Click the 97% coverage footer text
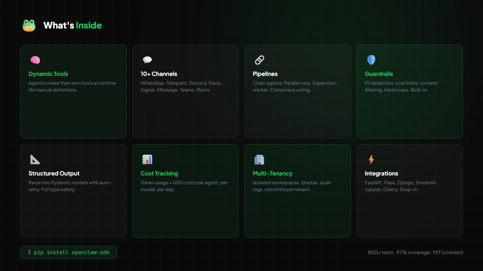 point(413,253)
